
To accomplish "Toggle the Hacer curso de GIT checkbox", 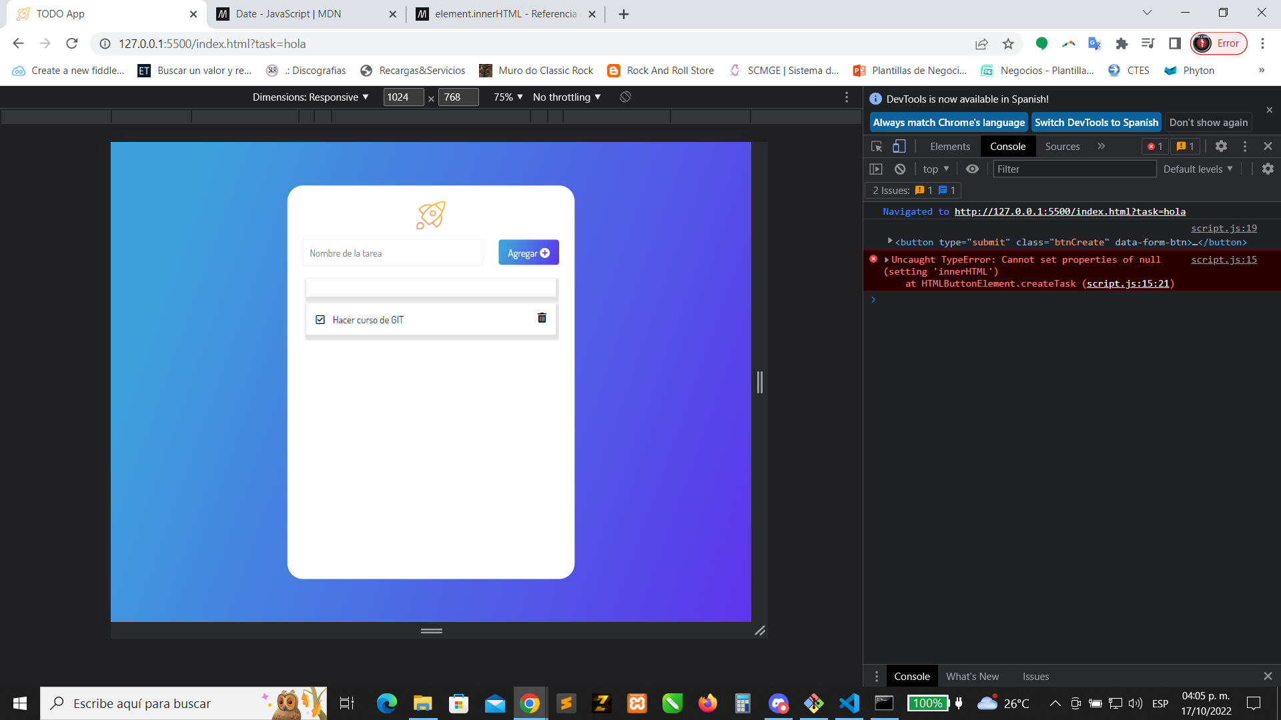I will tap(320, 320).
